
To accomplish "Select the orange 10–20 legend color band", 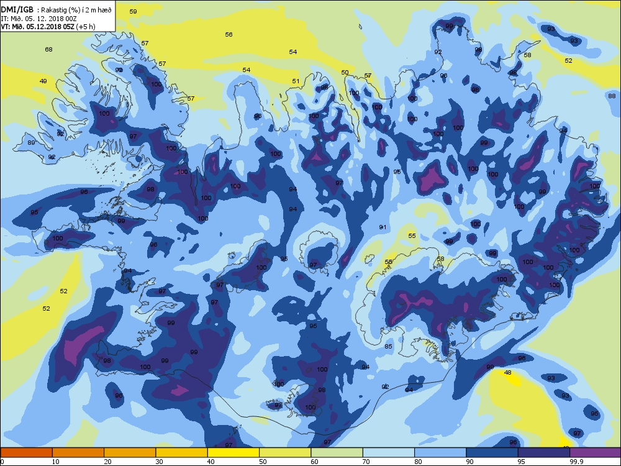I will pyautogui.click(x=78, y=452).
